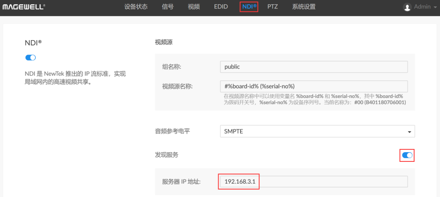
Task: Open the Admin account dropdown caret
Action: [x=435, y=7]
